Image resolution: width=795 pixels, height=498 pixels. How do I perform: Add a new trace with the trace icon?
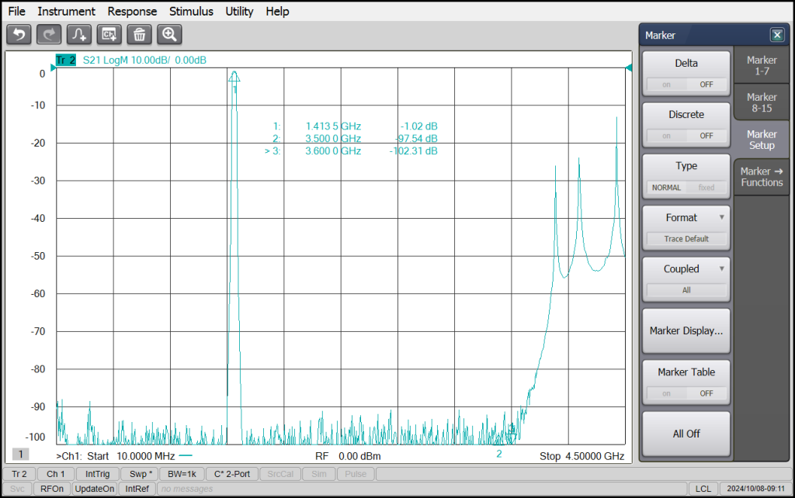[x=79, y=34]
